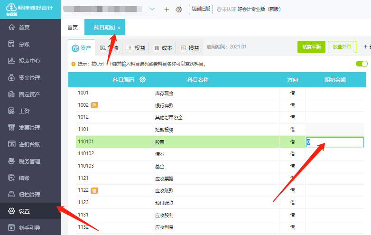Click the 辅 badge on account 1122
Viewport: 371px width, 235px height.
pos(94,190)
